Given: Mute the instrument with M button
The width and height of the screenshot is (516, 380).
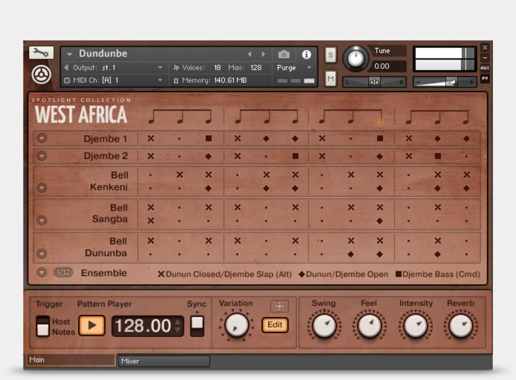Looking at the screenshot, I should 331,79.
